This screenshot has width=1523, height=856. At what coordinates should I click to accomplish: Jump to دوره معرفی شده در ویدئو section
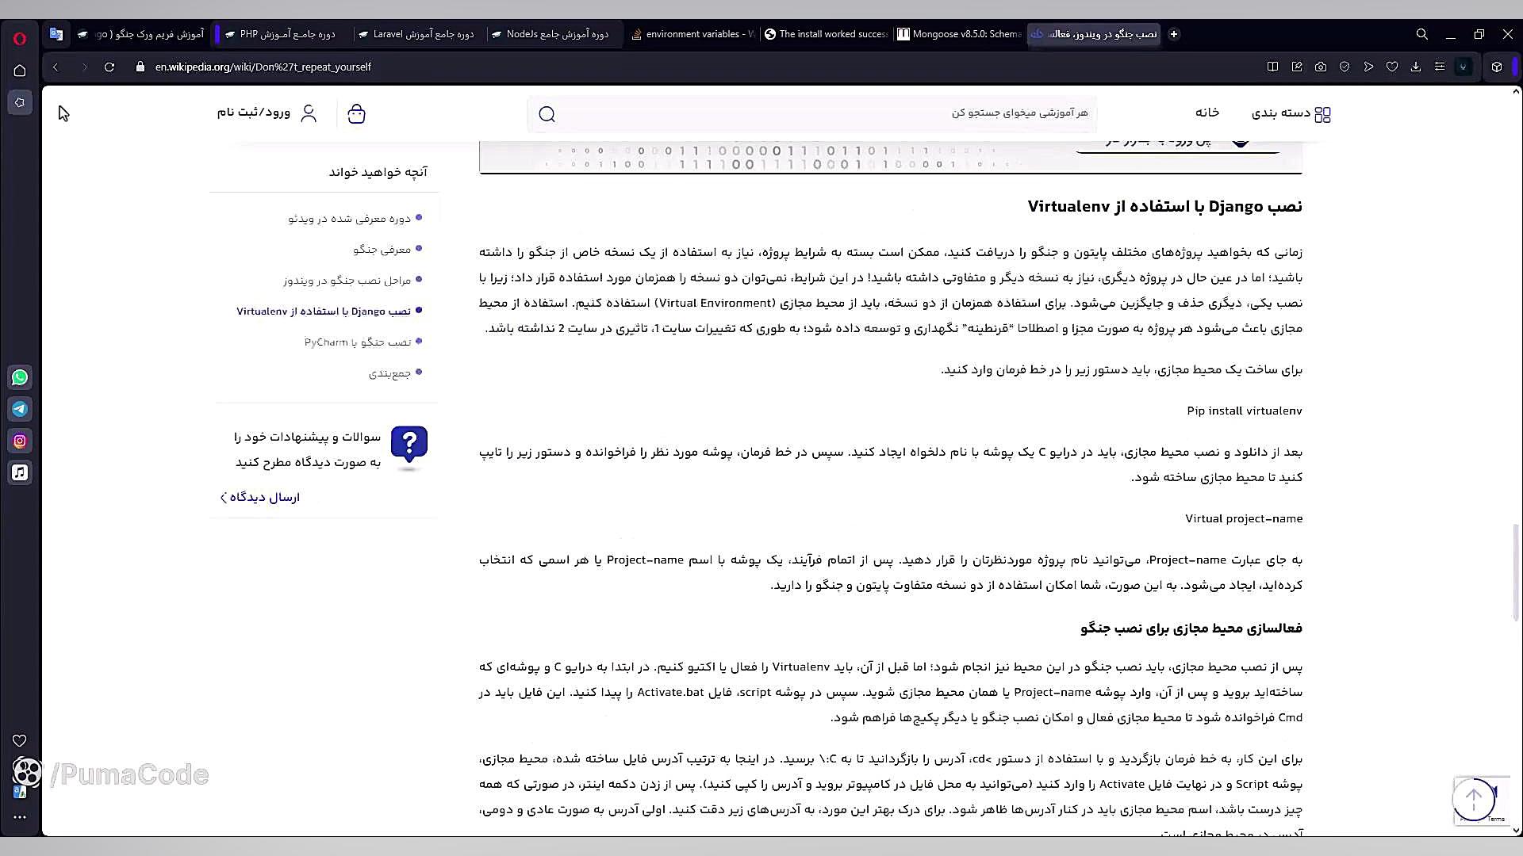tap(350, 218)
